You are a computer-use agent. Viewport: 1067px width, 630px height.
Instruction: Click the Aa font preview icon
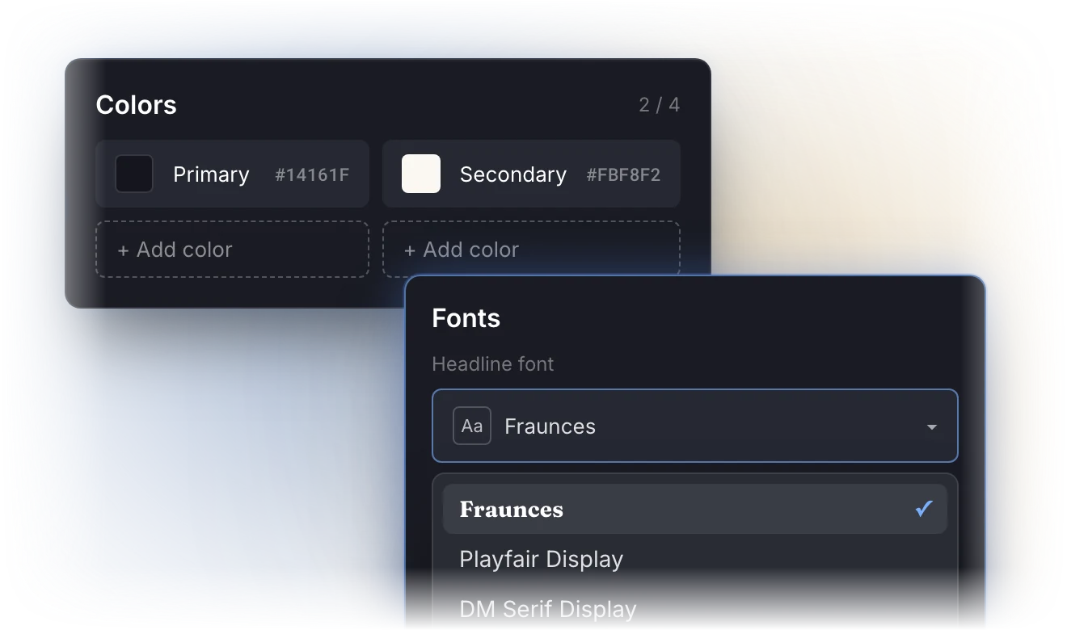point(472,426)
